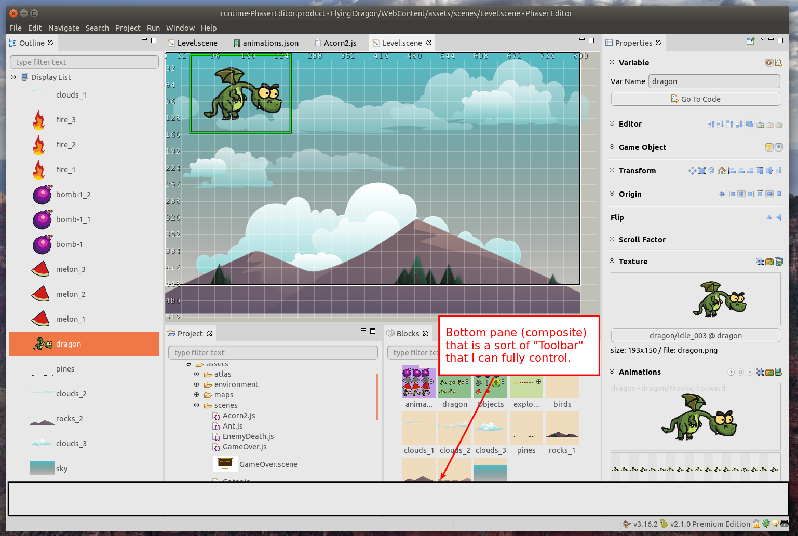The image size is (798, 536).
Task: Click the flip horizontal icon in Flip row
Action: [x=769, y=217]
